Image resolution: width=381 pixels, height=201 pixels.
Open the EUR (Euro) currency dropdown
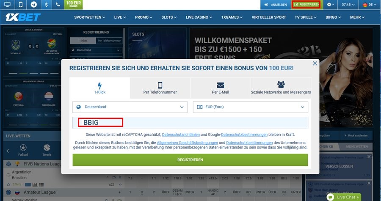click(251, 107)
